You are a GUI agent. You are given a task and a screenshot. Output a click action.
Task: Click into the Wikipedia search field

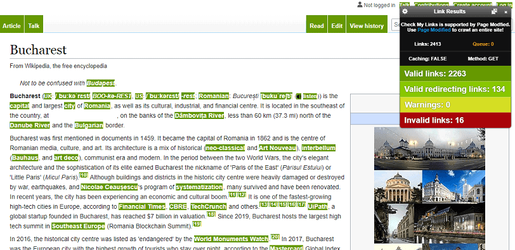click(x=396, y=25)
